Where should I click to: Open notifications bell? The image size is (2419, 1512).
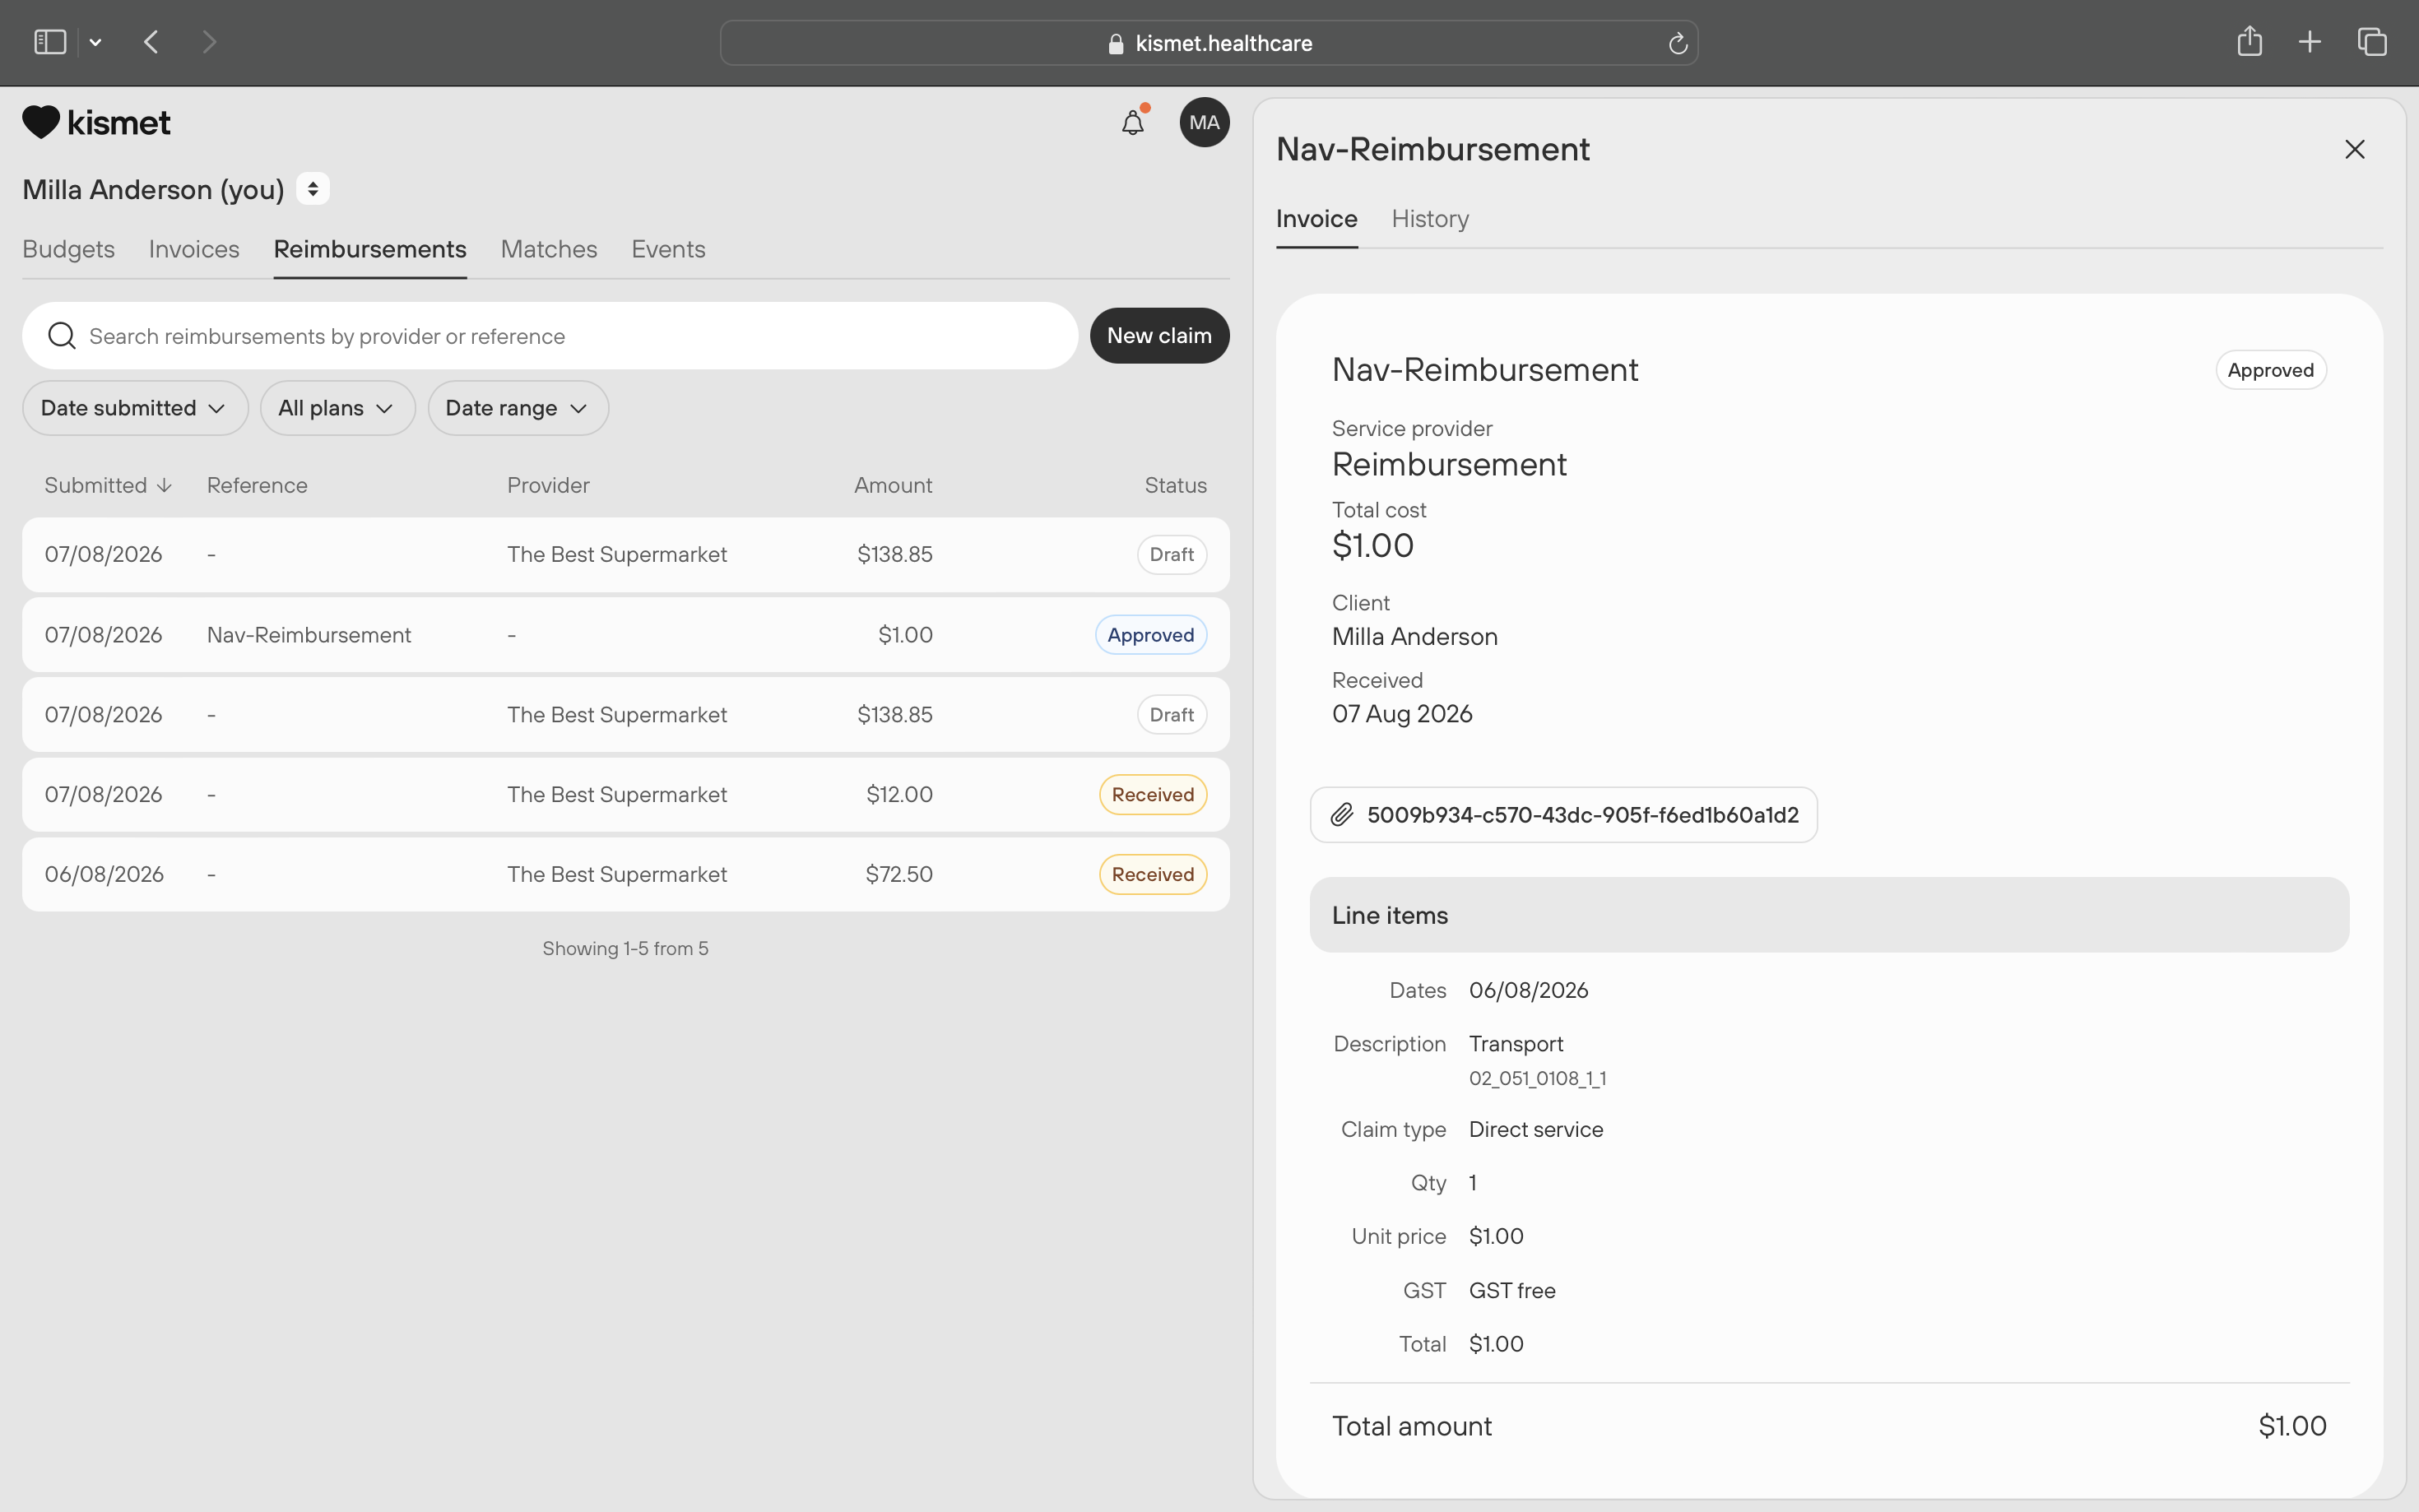(x=1133, y=122)
